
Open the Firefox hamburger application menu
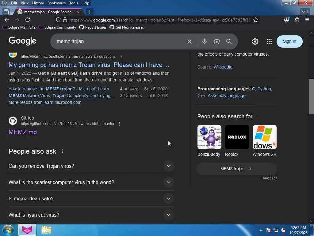(x=307, y=20)
